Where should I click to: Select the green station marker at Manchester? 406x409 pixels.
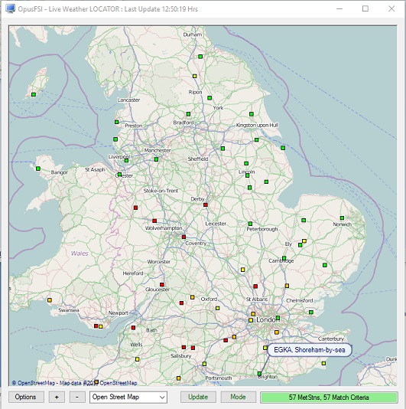pyautogui.click(x=156, y=159)
